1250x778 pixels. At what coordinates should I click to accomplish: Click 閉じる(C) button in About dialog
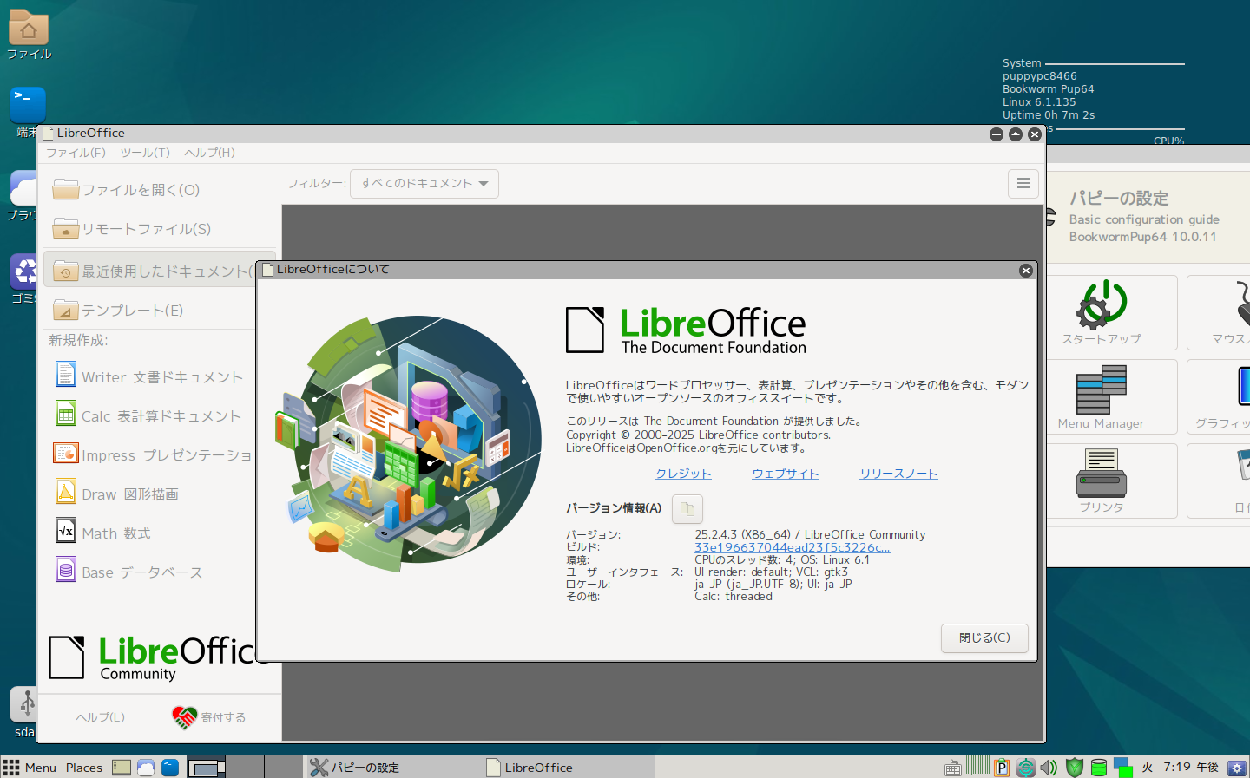tap(984, 637)
